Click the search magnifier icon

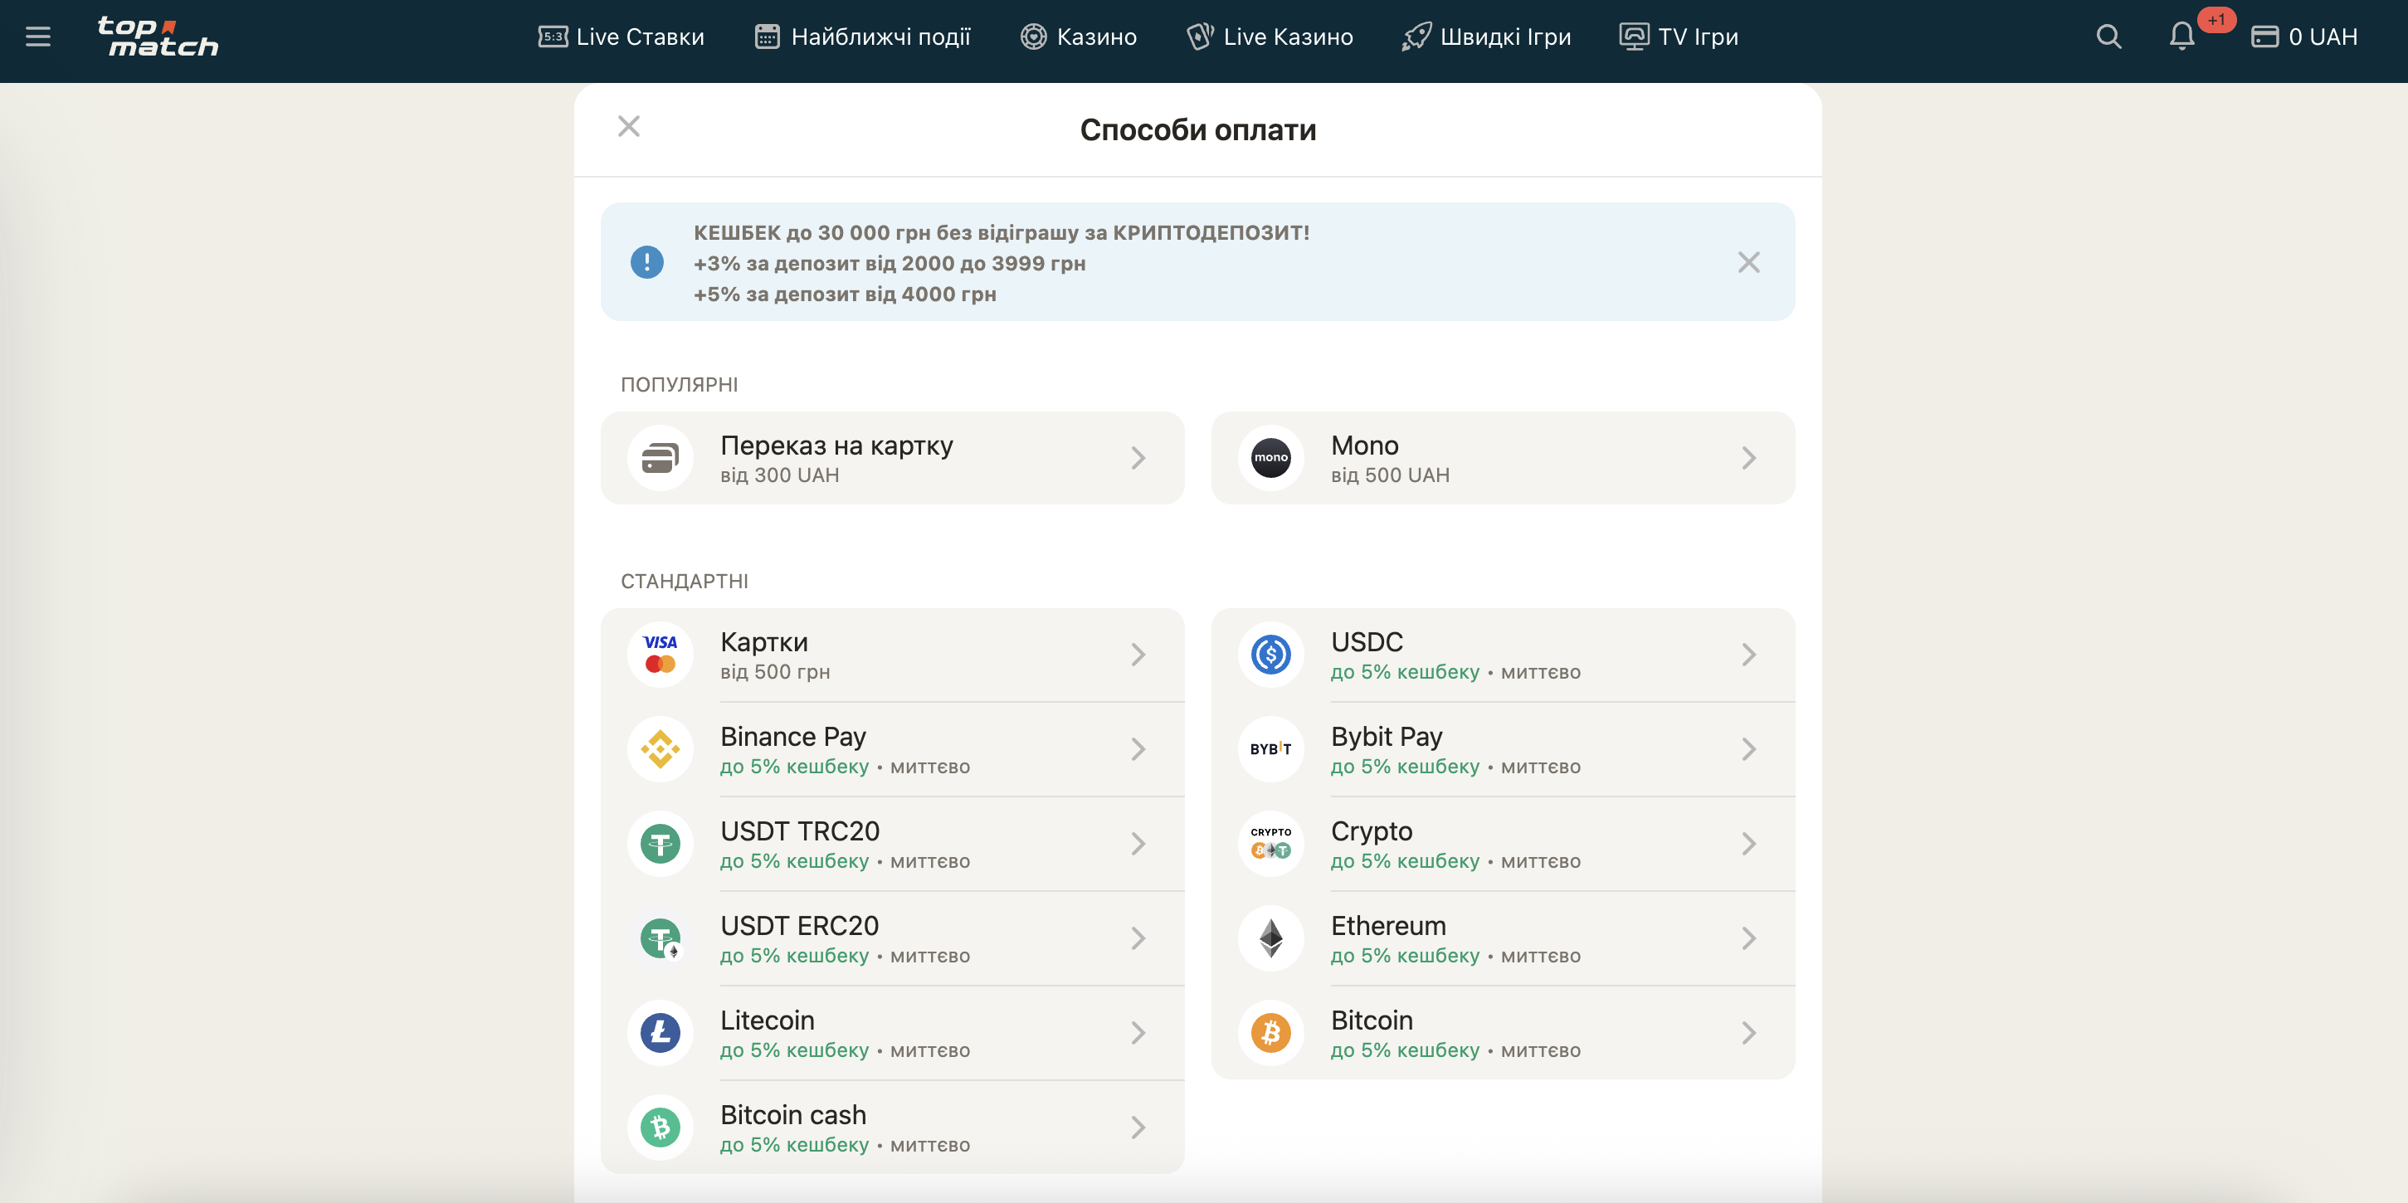point(2108,37)
